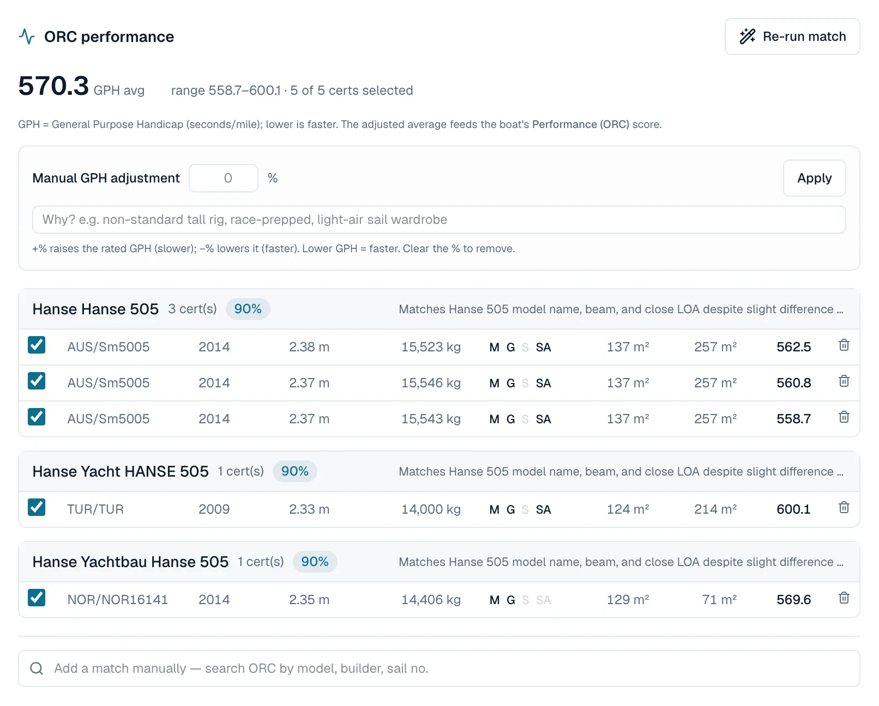Remove the NOR/NOR16141 certificate with trash icon
This screenshot has width=879, height=706.
coord(844,598)
